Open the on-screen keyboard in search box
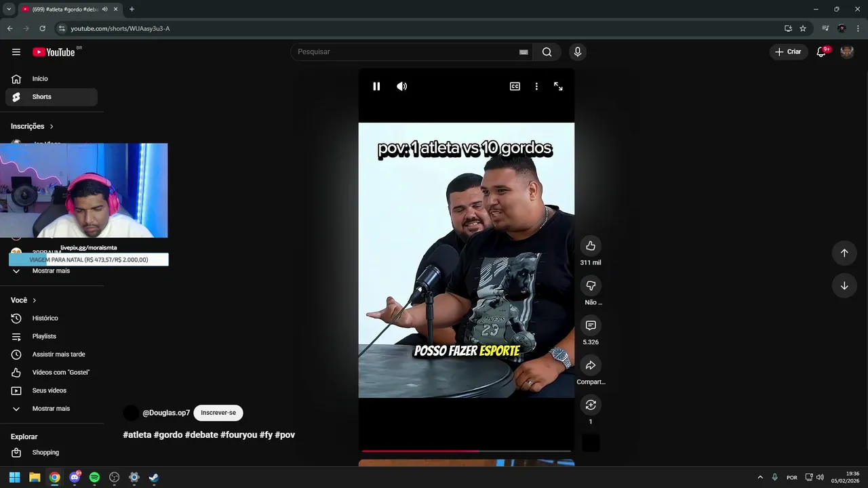 click(524, 52)
